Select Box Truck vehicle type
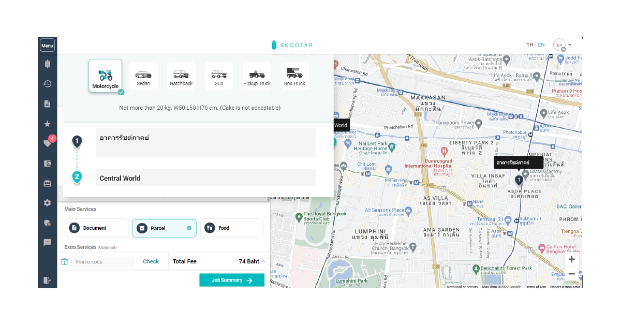Viewport: 621px width, 325px height. tap(294, 76)
